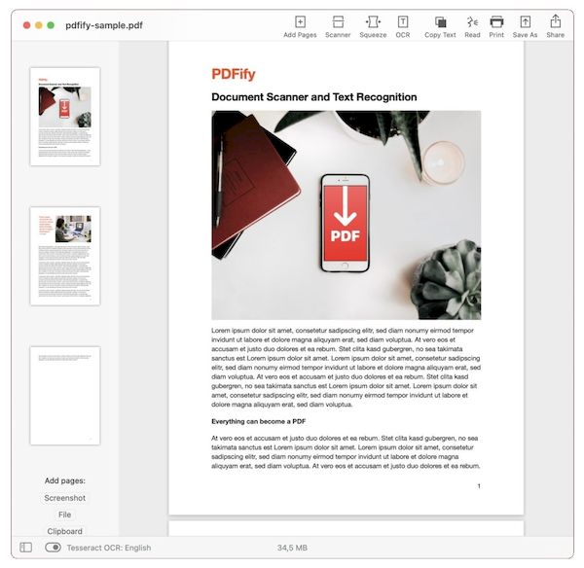Click the Save As icon
Screen dimensions: 584x568
pos(526,22)
